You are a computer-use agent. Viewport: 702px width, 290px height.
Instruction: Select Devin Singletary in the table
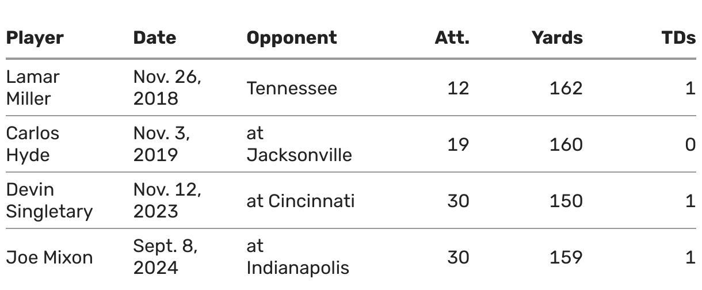pos(49,200)
